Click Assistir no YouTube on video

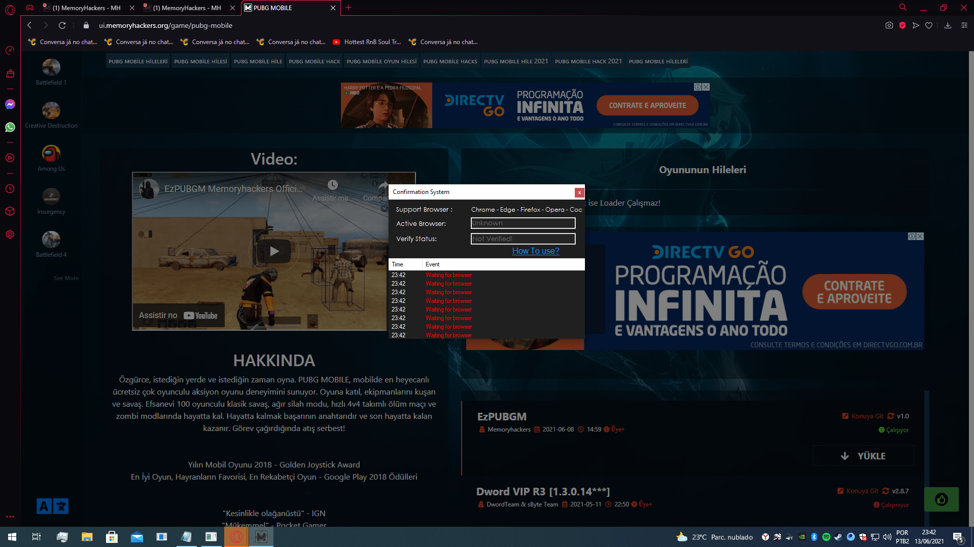178,316
